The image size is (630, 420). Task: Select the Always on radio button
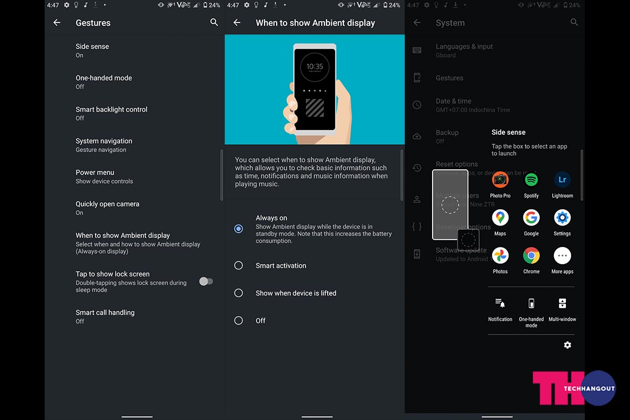click(x=238, y=229)
